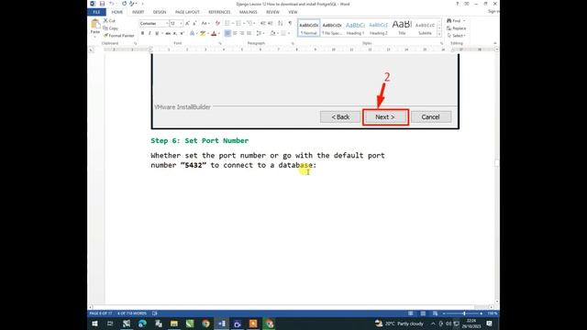Decrease paragraph indent
Image resolution: width=587 pixels, height=330 pixels.
263,23
